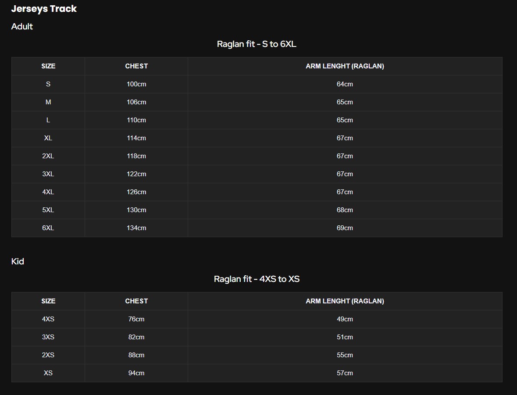Select the 51cm arm length for 3XS
Viewport: 517px width, 395px height.
click(345, 337)
